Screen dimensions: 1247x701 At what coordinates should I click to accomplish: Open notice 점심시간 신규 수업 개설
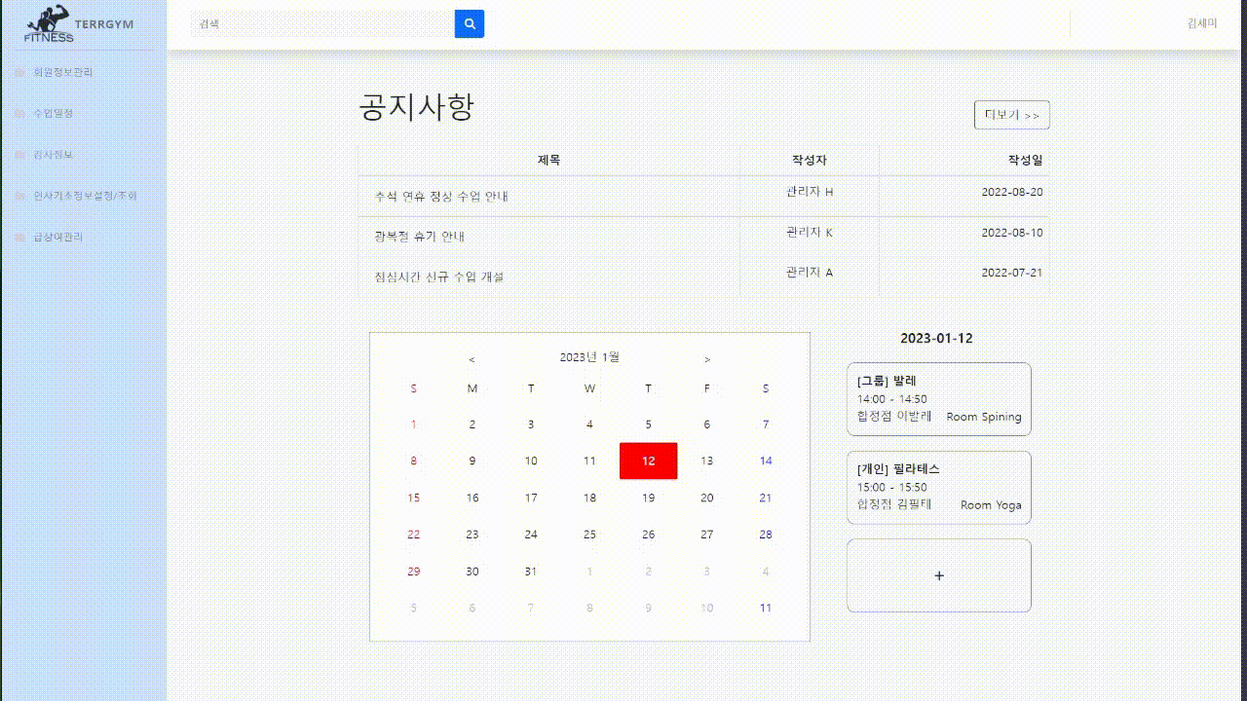coord(438,277)
